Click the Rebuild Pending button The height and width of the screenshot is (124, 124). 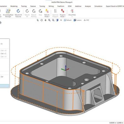(x=34, y=13)
